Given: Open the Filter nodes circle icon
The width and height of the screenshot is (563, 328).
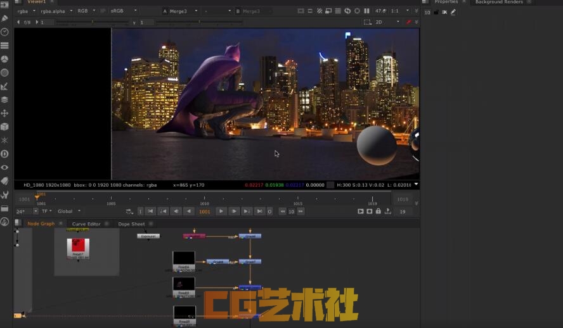Looking at the screenshot, I should 4,73.
